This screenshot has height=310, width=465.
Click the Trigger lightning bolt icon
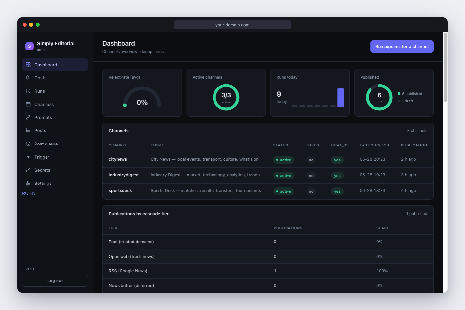28,157
